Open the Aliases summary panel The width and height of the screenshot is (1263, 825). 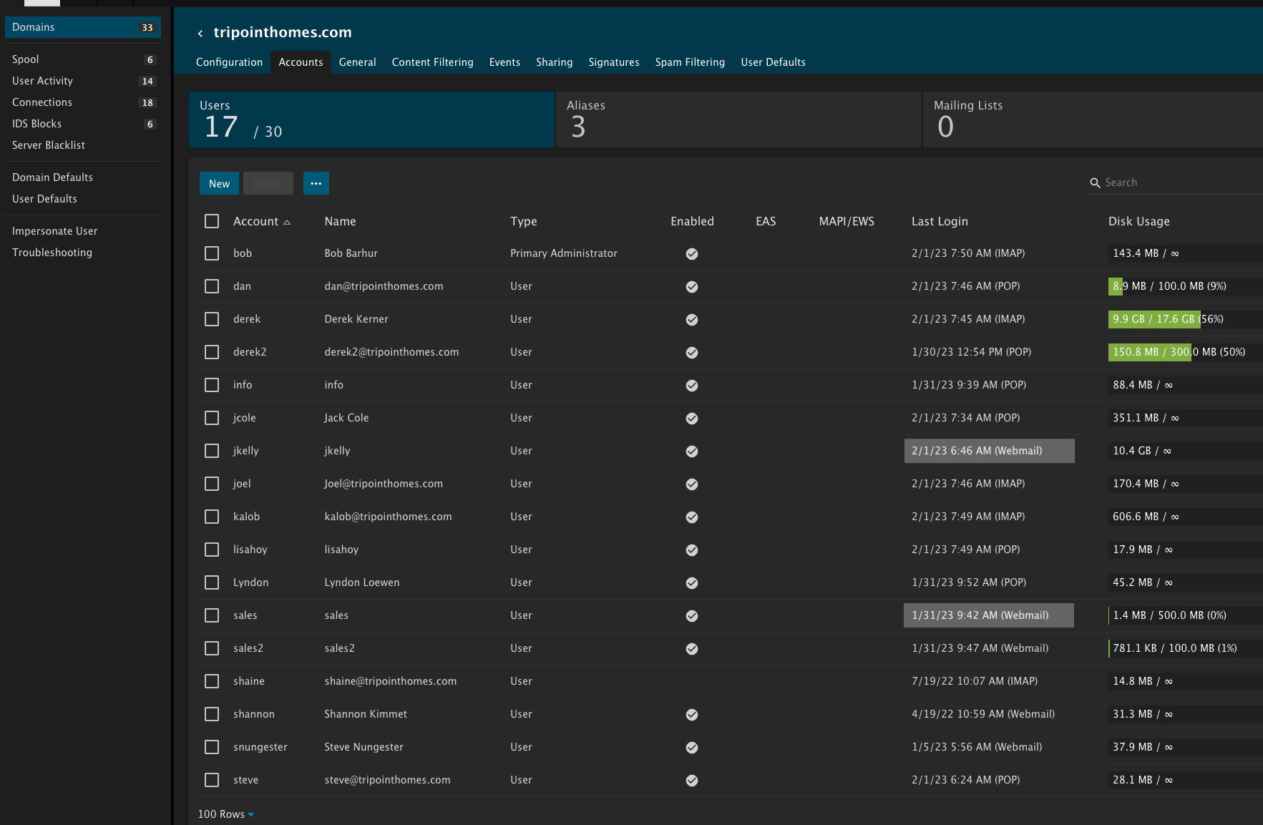[738, 119]
